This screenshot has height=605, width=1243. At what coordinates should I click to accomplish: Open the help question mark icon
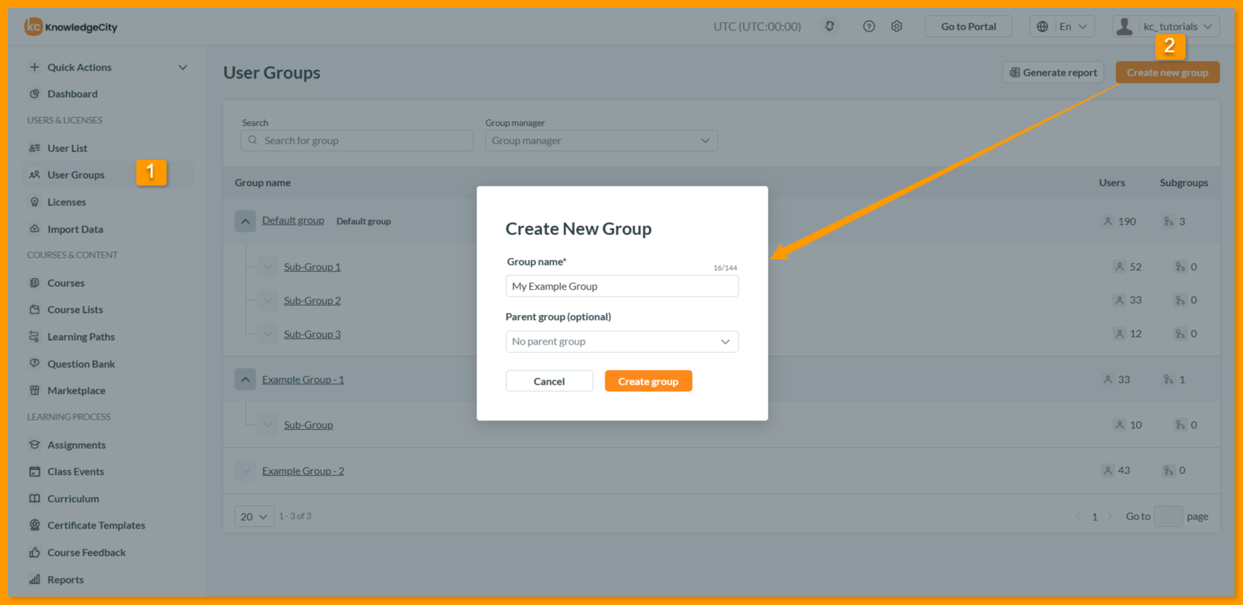pyautogui.click(x=869, y=27)
